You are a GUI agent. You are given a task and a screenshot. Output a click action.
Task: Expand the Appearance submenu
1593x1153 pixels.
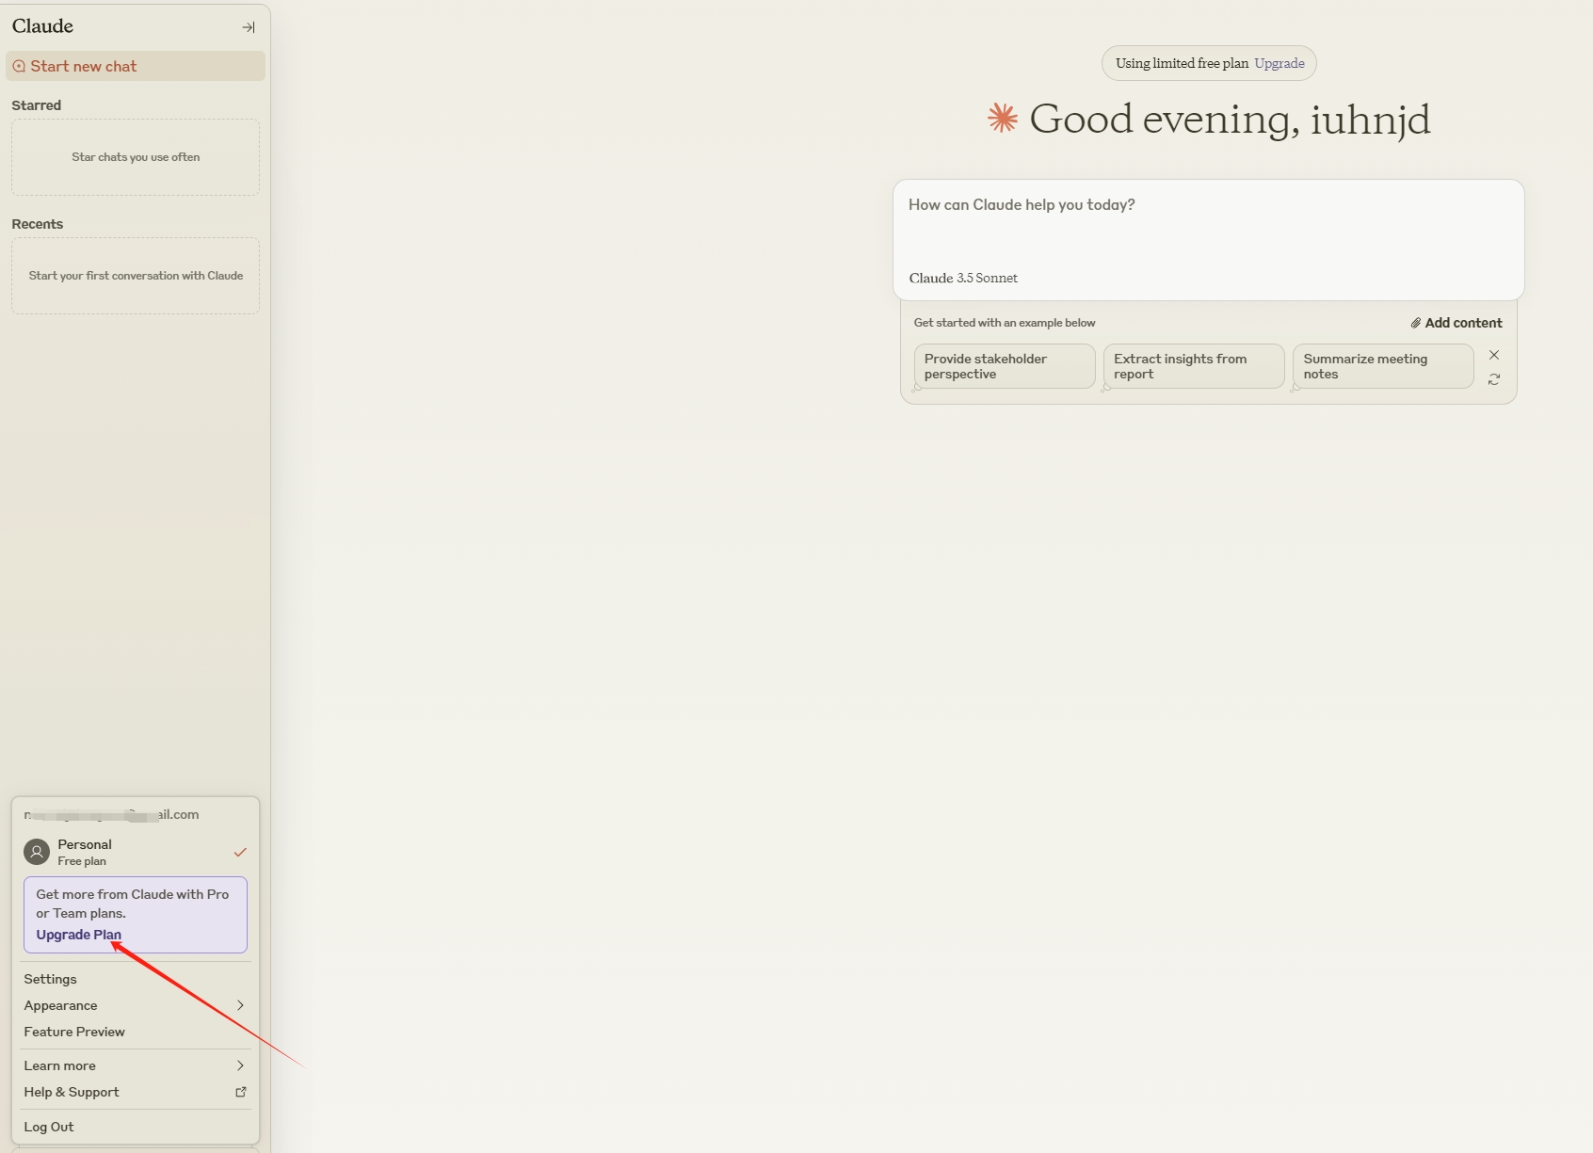136,1005
